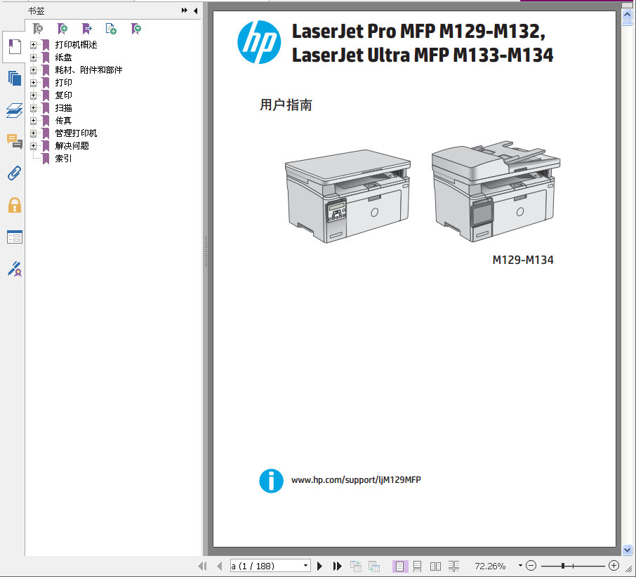Click the bookmark with arrow icon

tap(87, 29)
